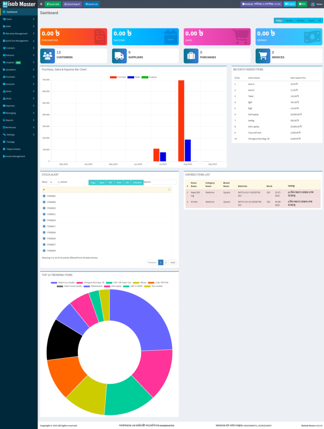Expand row IT030016 with its plus icon
Viewport: 324px width, 429px height.
(44, 220)
